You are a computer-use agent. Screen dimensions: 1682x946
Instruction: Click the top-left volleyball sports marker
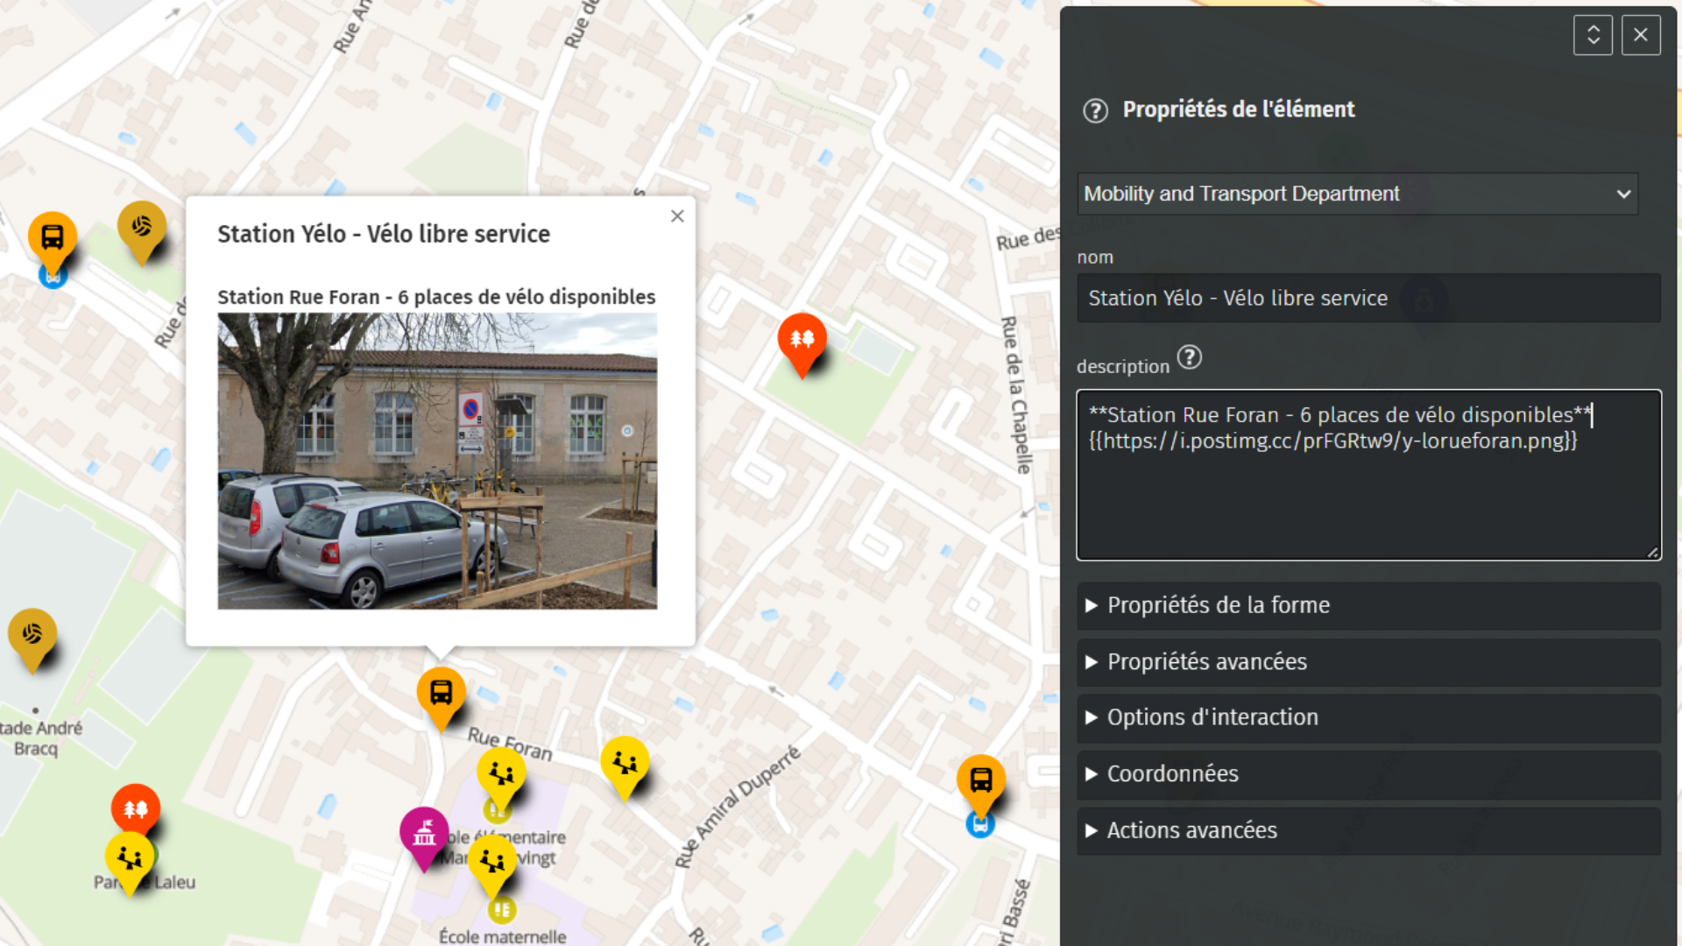coord(142,228)
